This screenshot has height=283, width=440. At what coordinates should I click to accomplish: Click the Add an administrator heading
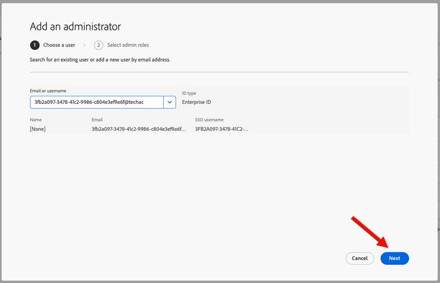75,26
